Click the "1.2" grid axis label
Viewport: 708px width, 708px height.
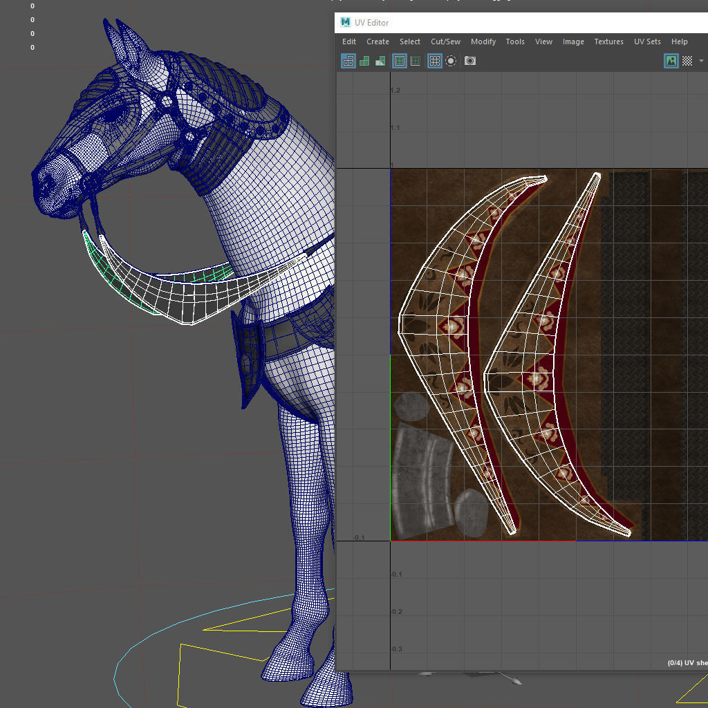[x=395, y=91]
